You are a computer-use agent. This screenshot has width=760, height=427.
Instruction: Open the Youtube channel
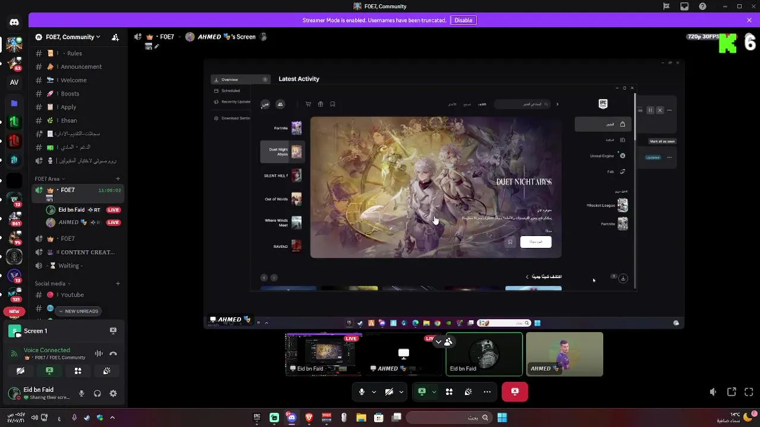tap(77, 295)
